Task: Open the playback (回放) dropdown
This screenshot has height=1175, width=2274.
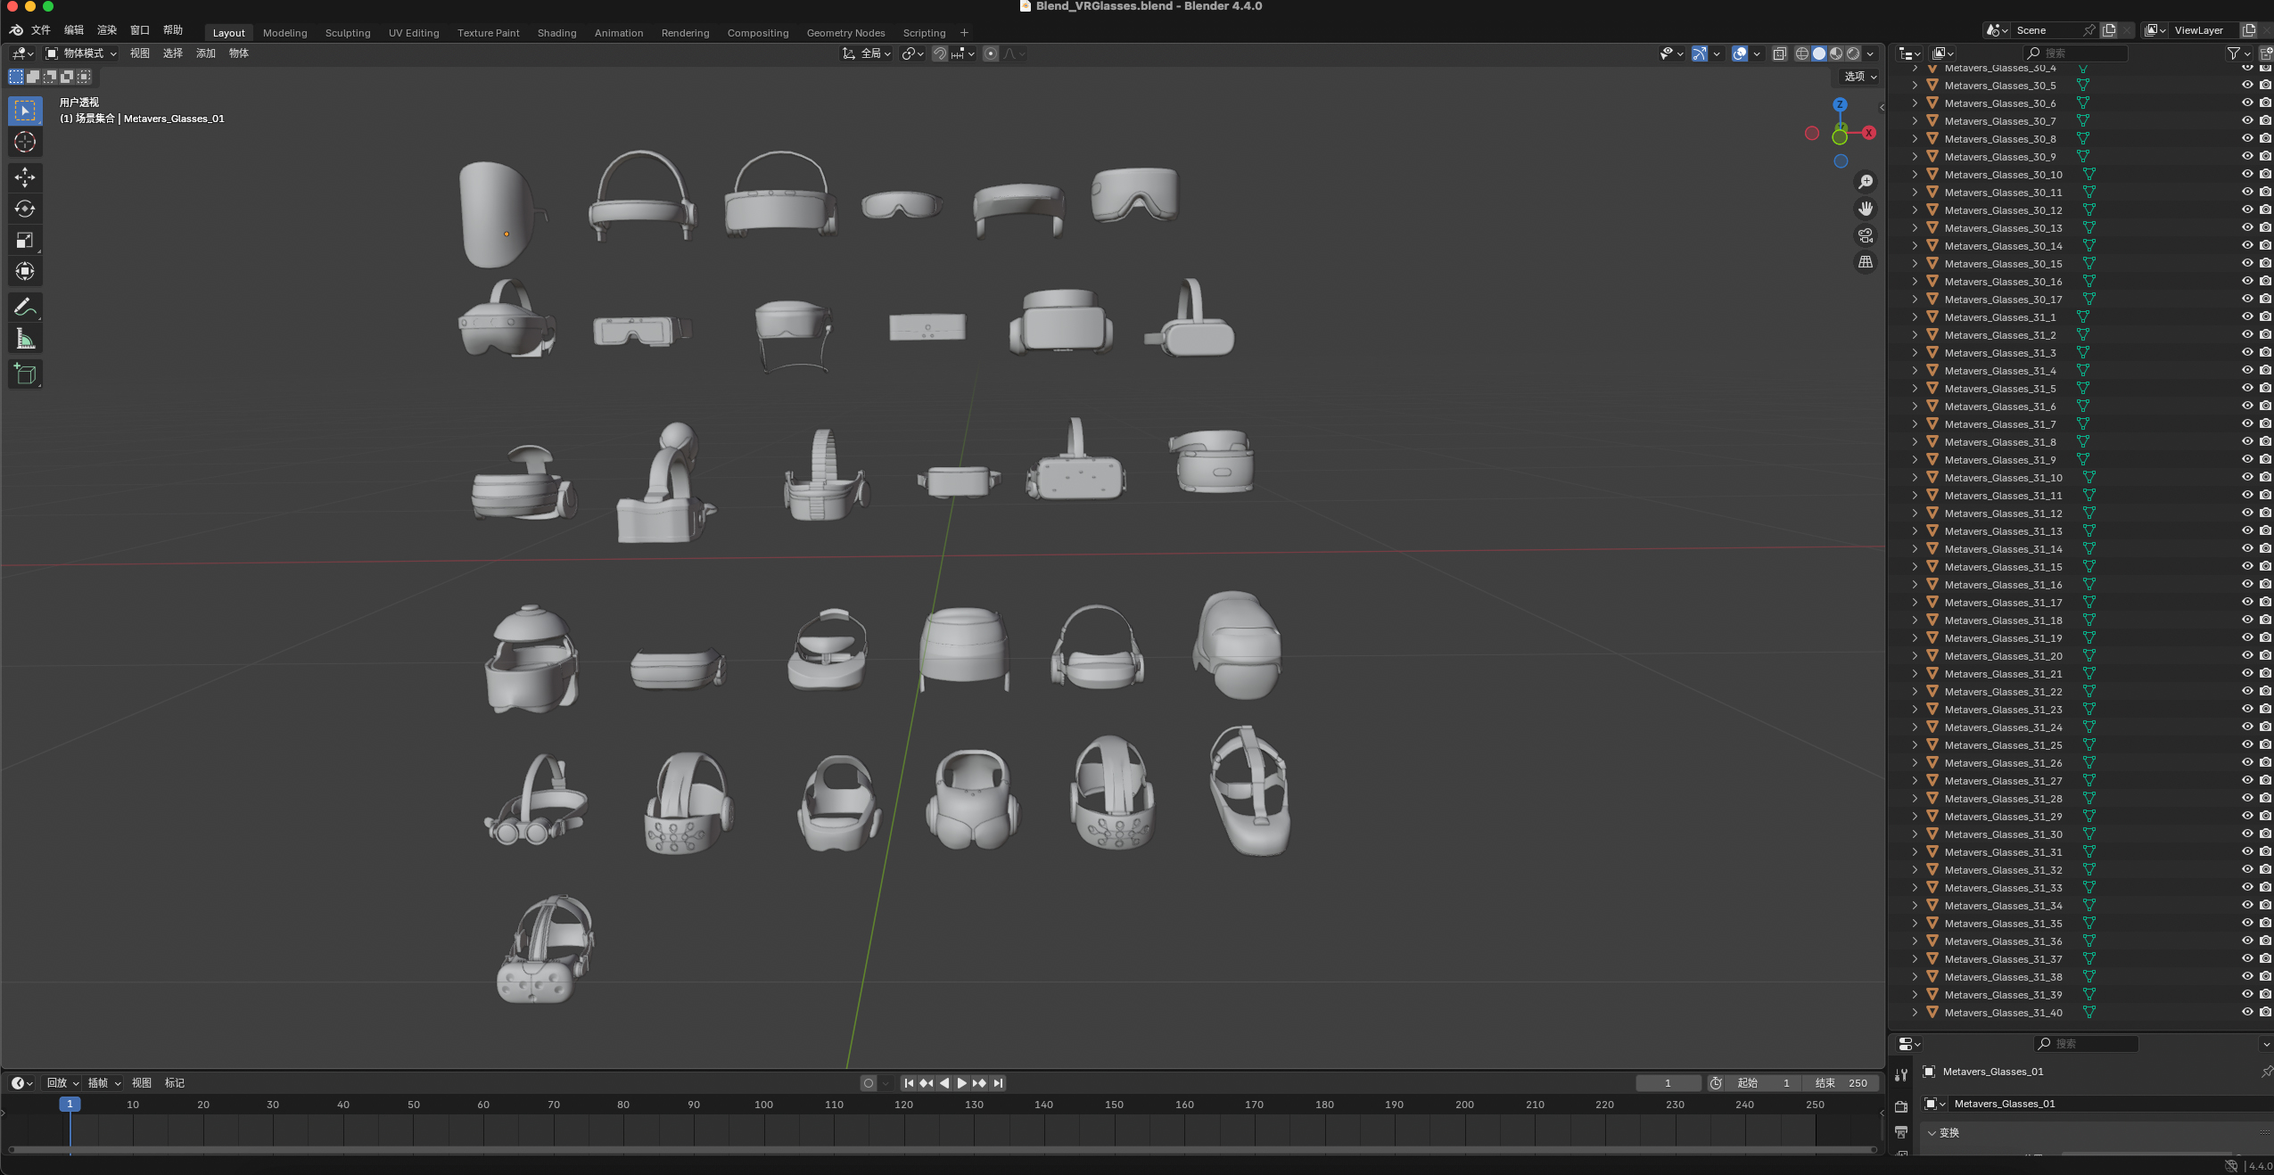Action: pyautogui.click(x=62, y=1082)
